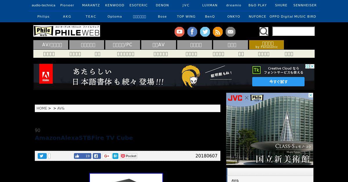Open the MARANTZ brand link
This screenshot has height=182, width=348.
[x=91, y=5]
